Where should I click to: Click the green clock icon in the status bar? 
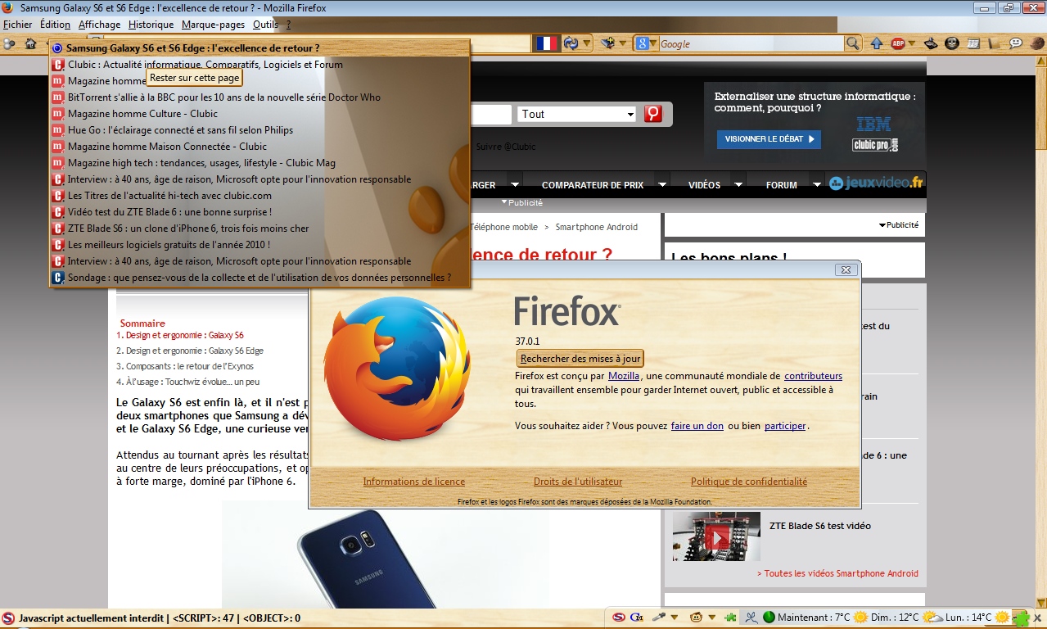[769, 618]
